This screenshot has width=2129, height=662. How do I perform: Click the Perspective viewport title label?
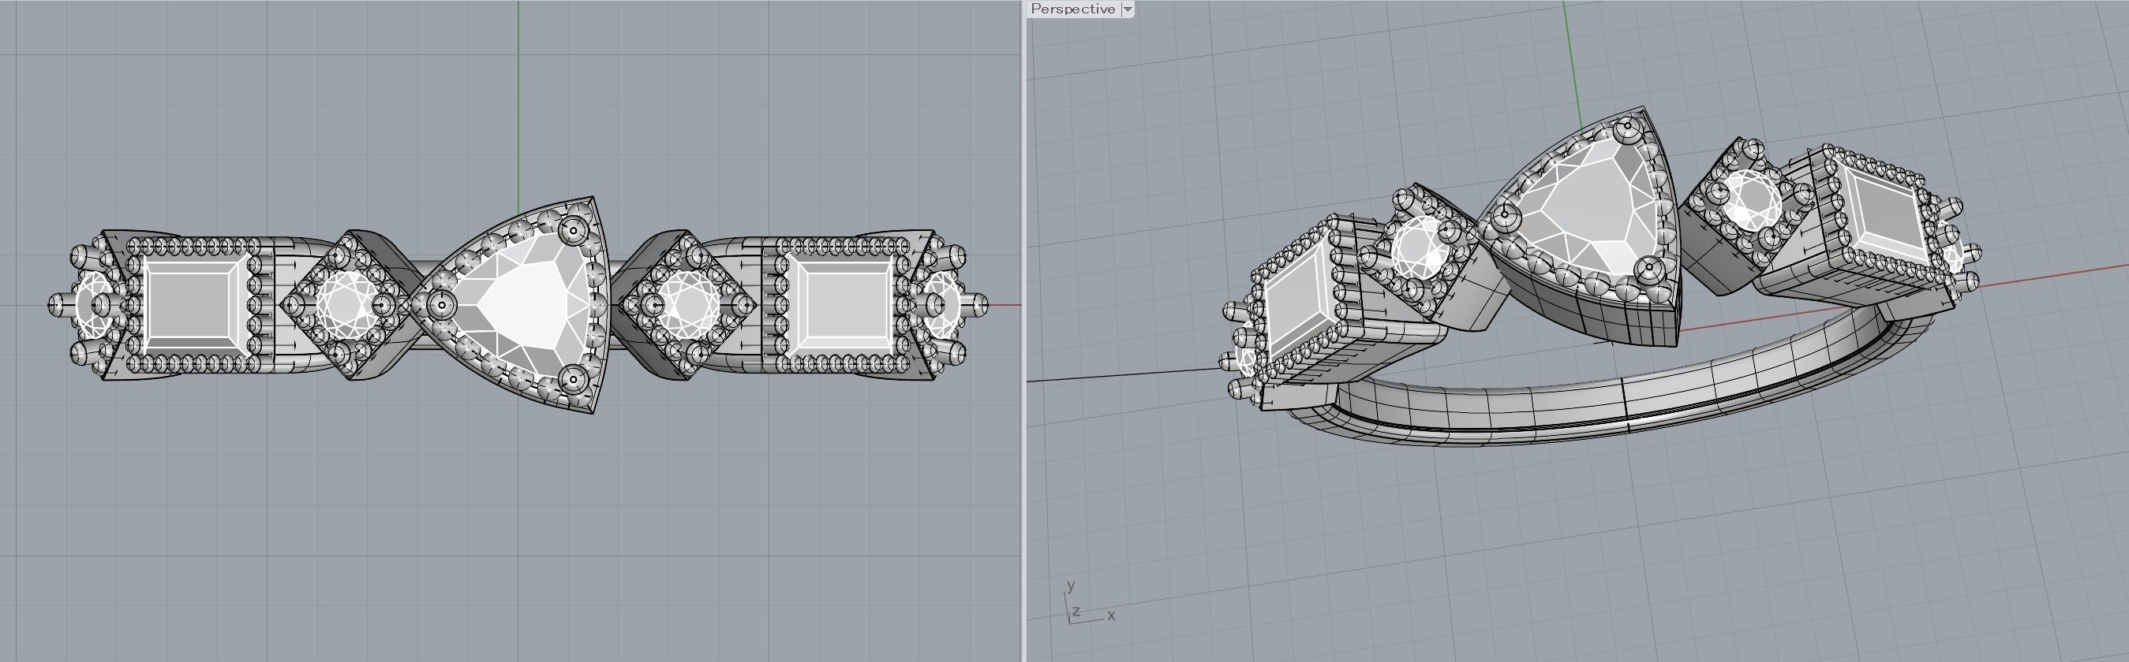(x=1072, y=9)
